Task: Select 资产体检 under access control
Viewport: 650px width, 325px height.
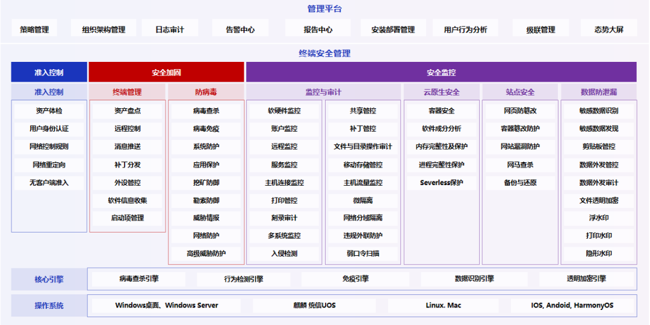Action: click(x=49, y=111)
